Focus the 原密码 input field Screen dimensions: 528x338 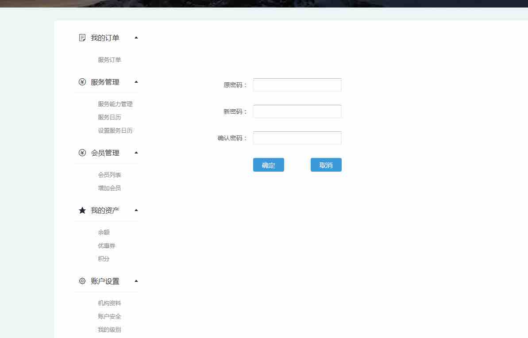297,85
